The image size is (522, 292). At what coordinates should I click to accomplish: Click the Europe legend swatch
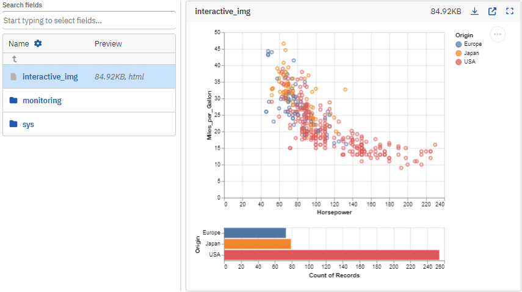point(459,44)
